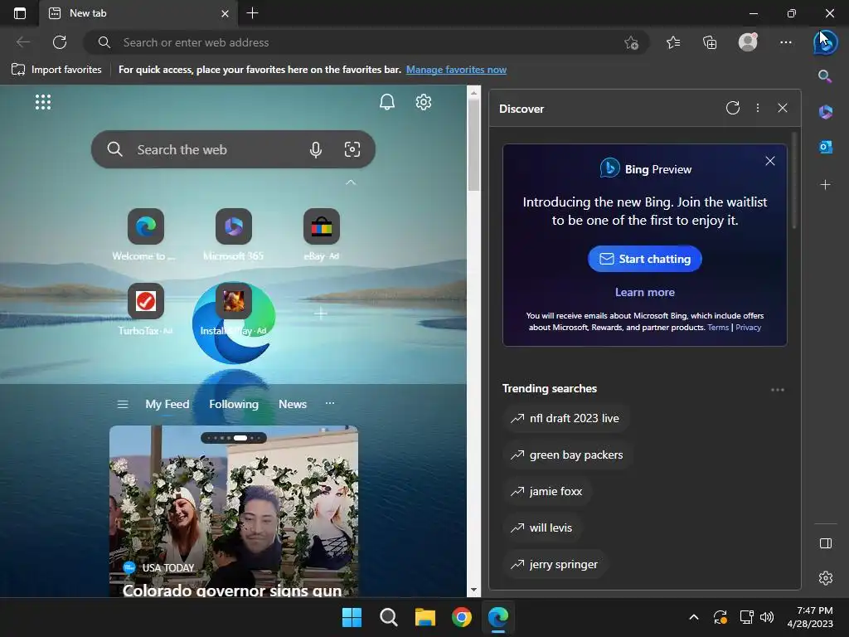
Task: Open sidebar Search icon
Action: pyautogui.click(x=825, y=75)
